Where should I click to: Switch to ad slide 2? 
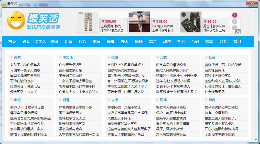pyautogui.click(x=234, y=21)
